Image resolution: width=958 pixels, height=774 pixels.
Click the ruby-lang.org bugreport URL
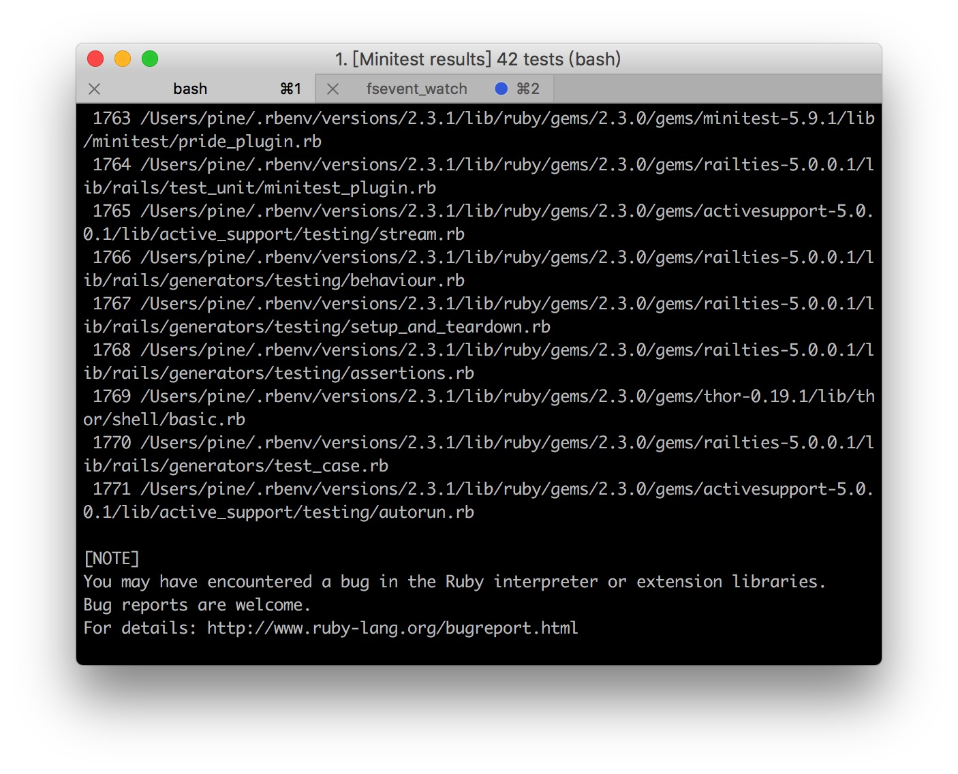pyautogui.click(x=392, y=628)
